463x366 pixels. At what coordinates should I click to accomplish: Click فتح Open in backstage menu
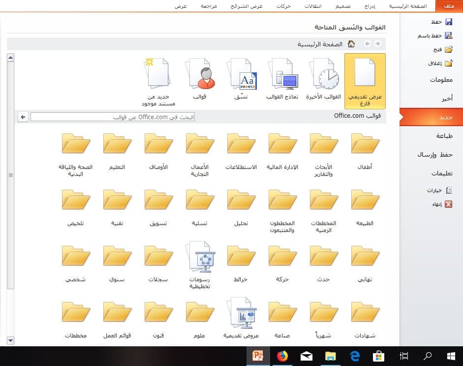pos(443,49)
